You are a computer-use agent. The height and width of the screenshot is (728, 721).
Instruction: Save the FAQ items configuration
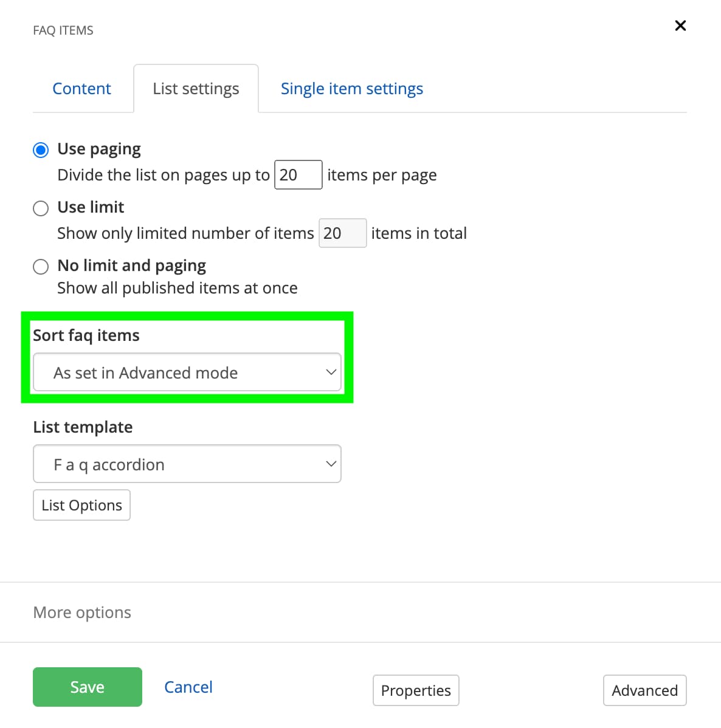point(87,687)
